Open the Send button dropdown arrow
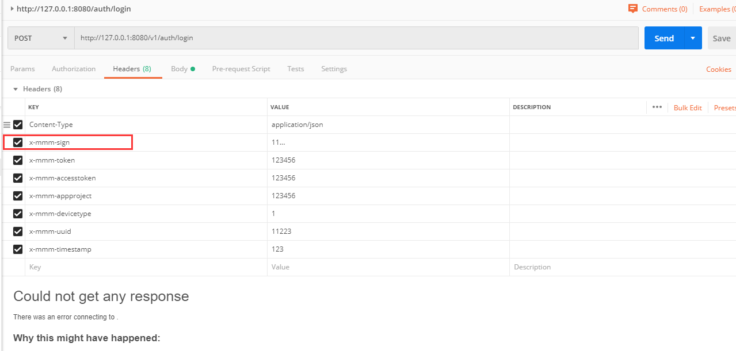Image resolution: width=736 pixels, height=351 pixels. tap(693, 38)
